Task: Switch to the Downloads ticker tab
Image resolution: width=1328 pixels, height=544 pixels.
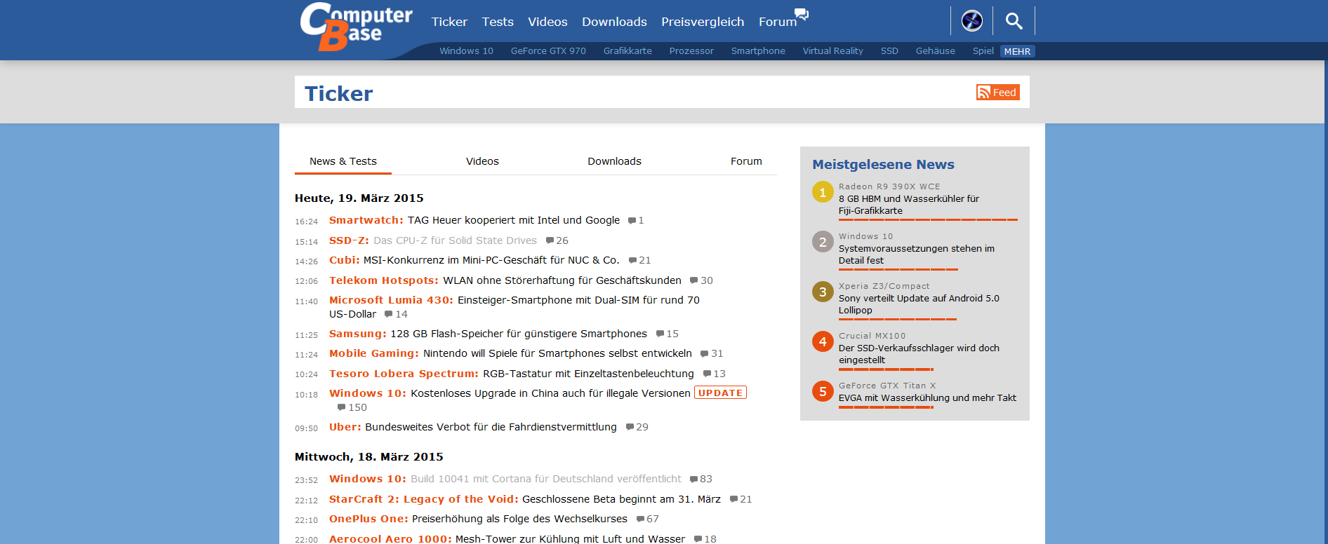Action: (614, 161)
